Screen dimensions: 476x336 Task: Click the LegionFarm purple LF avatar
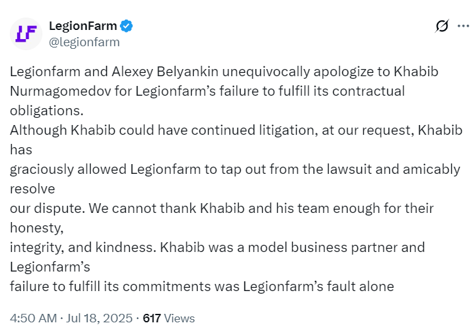pos(26,34)
